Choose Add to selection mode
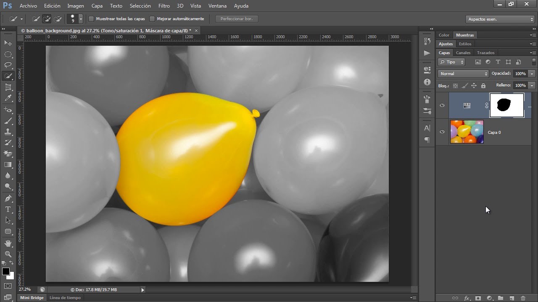Image resolution: width=538 pixels, height=302 pixels. pyautogui.click(x=47, y=19)
